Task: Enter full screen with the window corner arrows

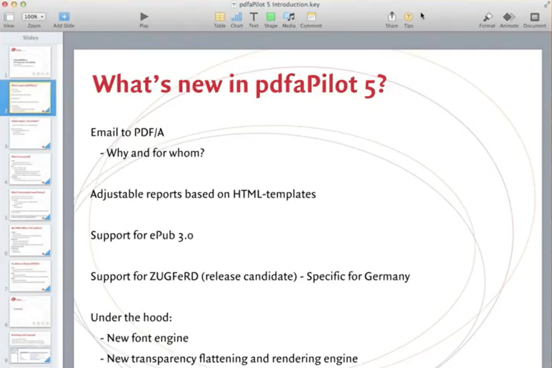Action: pos(547,4)
